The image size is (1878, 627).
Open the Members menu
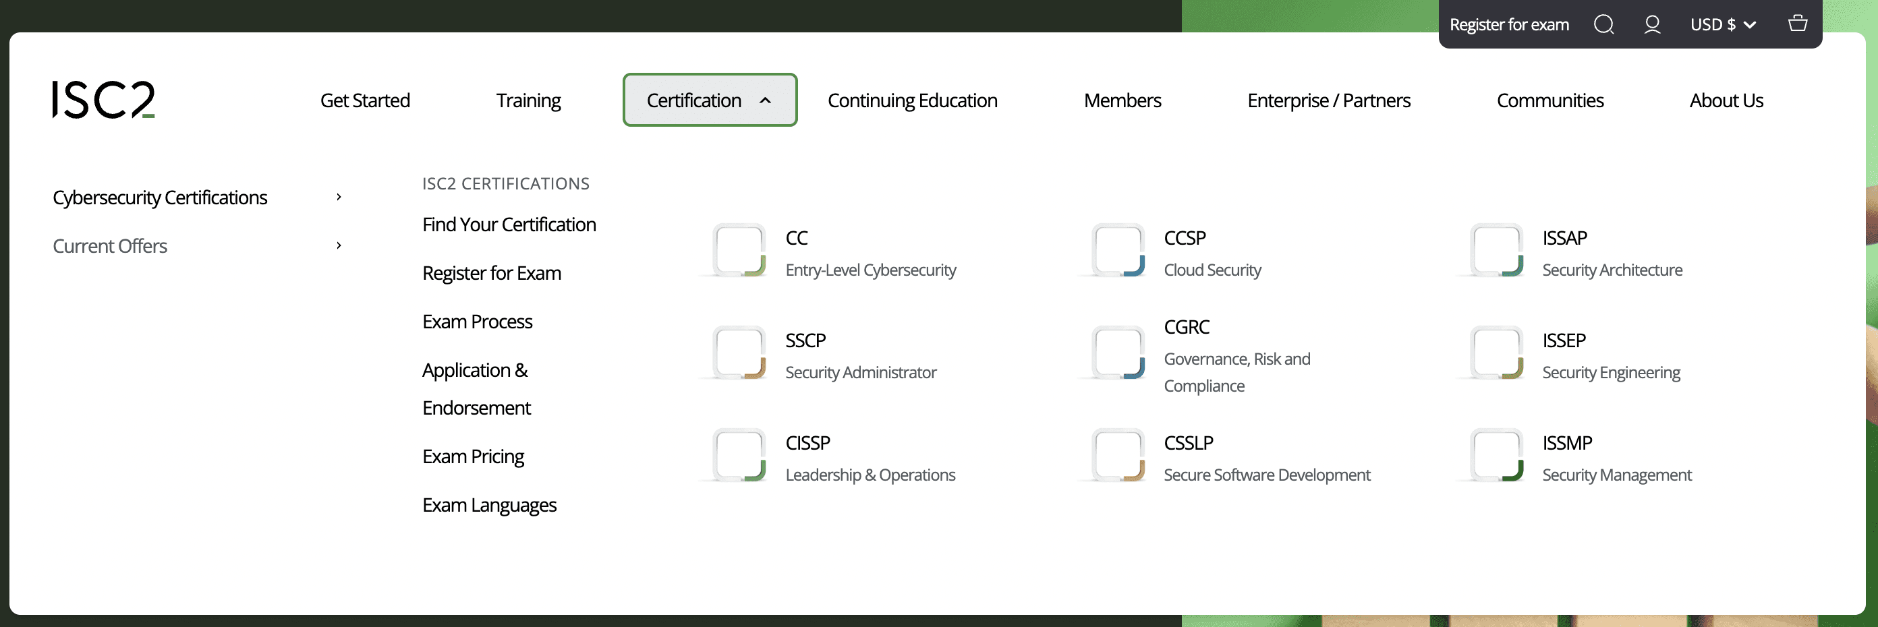click(x=1122, y=100)
